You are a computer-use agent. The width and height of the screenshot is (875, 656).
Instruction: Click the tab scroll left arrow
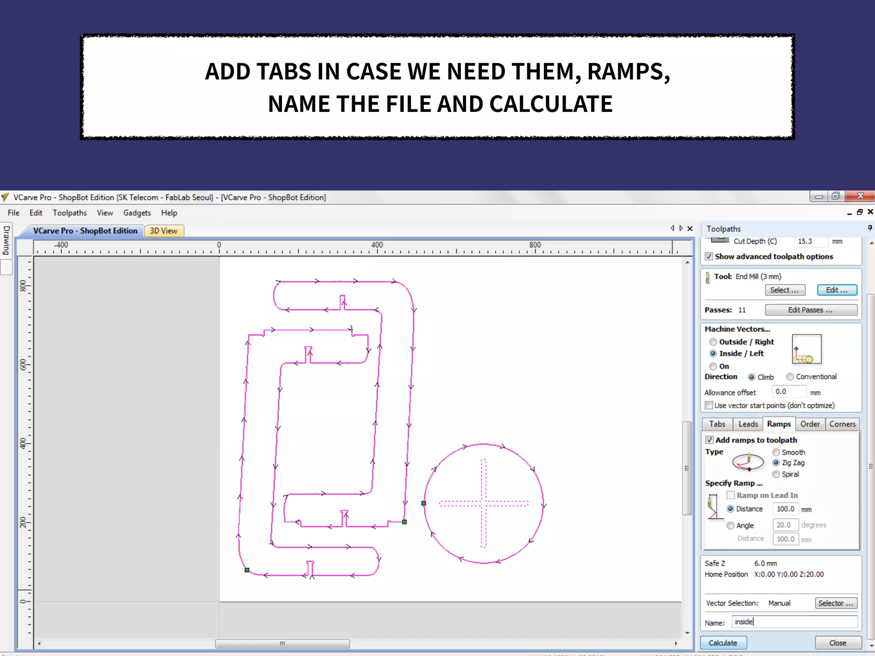[672, 228]
